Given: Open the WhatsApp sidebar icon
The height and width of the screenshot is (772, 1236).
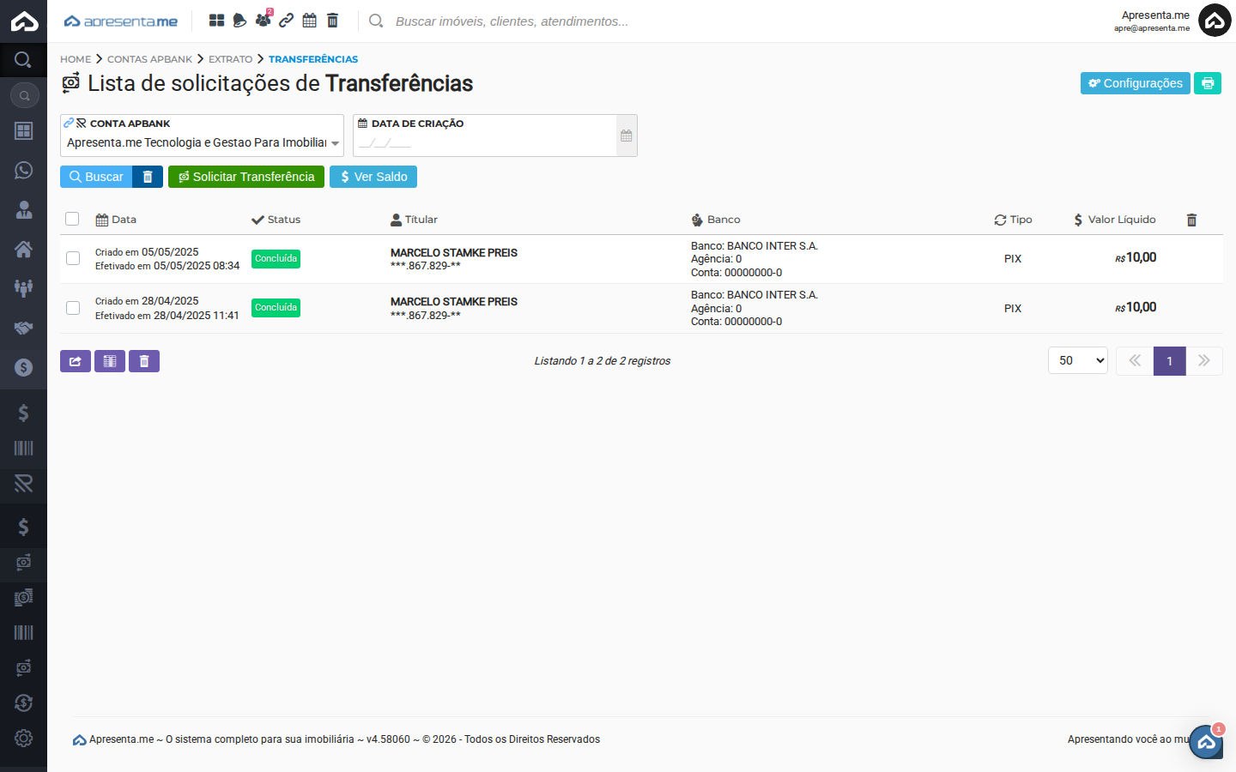Looking at the screenshot, I should [23, 170].
